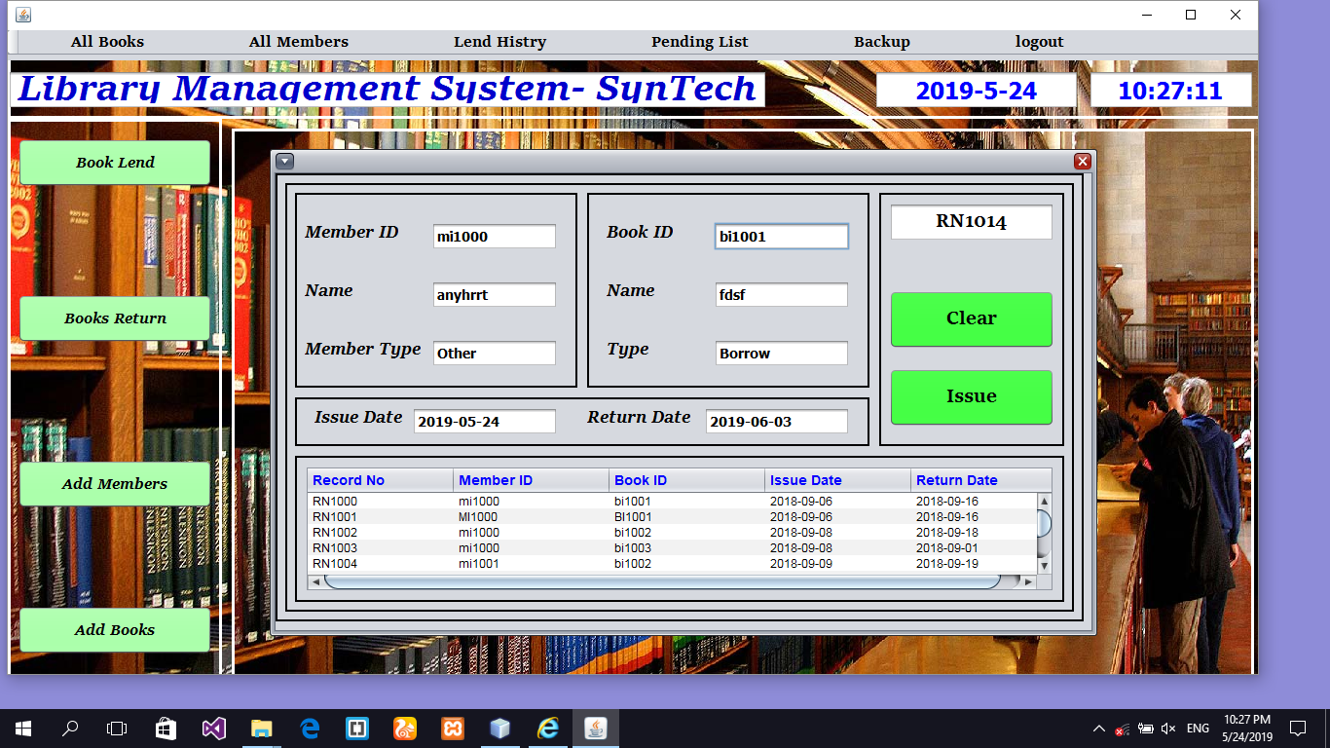
Task: Select the Java app on taskbar
Action: coord(595,728)
